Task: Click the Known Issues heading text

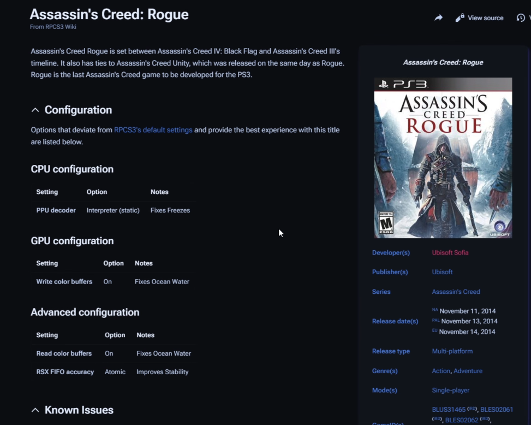Action: coord(79,410)
